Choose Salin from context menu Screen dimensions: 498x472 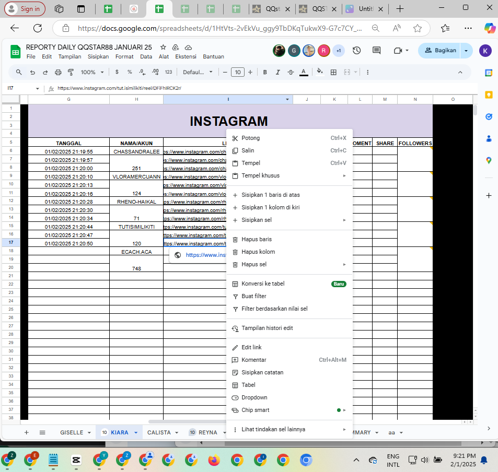(x=289, y=150)
